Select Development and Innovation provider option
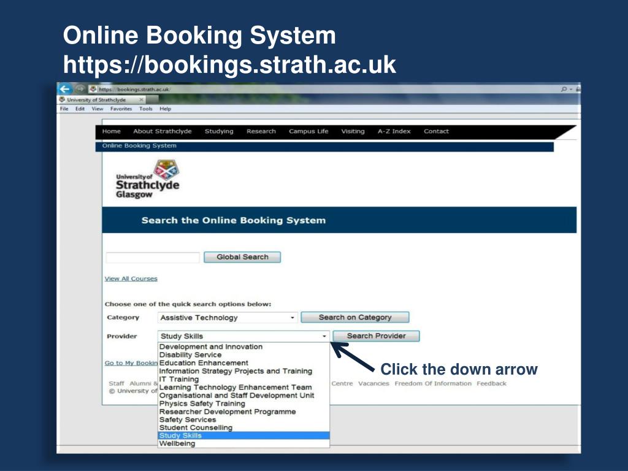 click(x=243, y=347)
